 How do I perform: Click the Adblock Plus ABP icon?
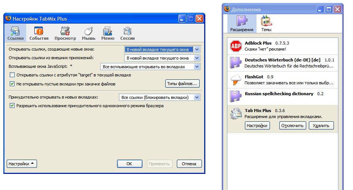pyautogui.click(x=236, y=46)
